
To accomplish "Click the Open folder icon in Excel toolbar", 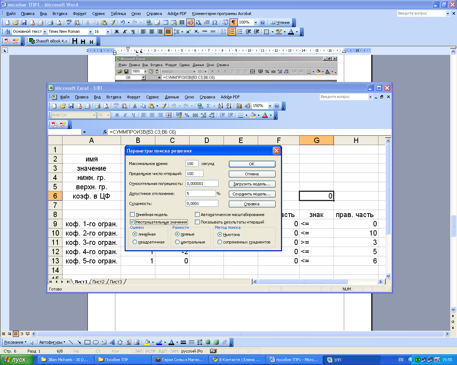I will click(63, 106).
